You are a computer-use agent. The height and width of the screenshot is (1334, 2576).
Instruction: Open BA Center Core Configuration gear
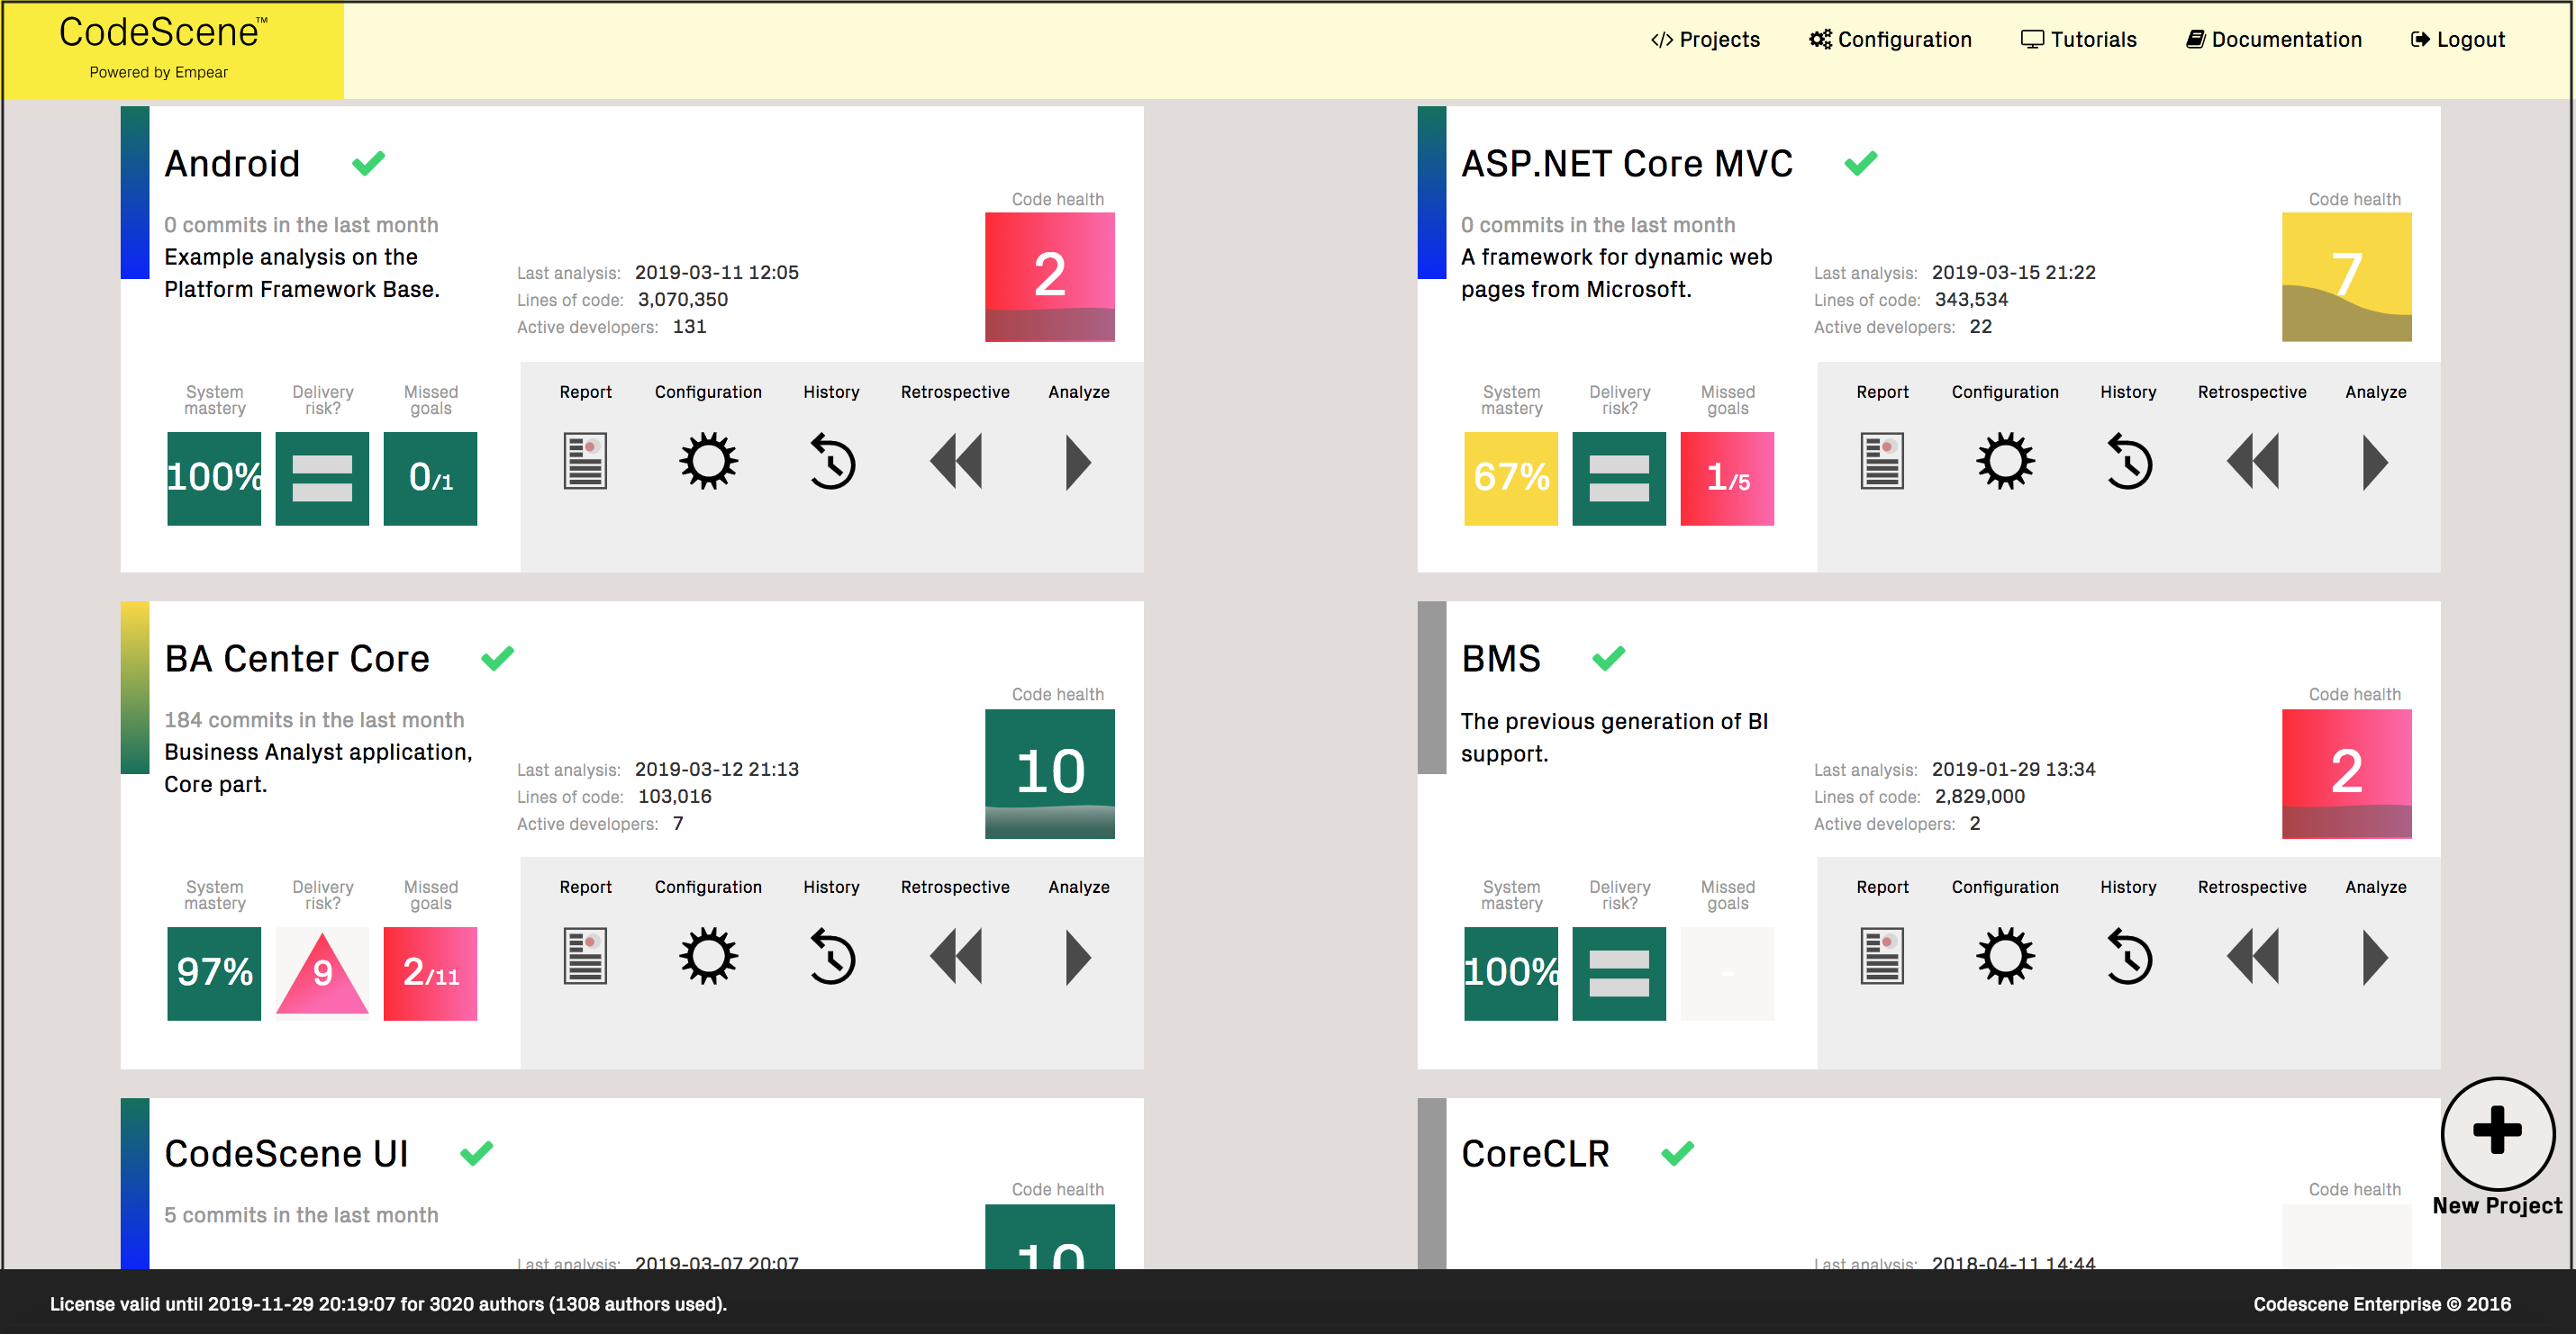coord(708,956)
